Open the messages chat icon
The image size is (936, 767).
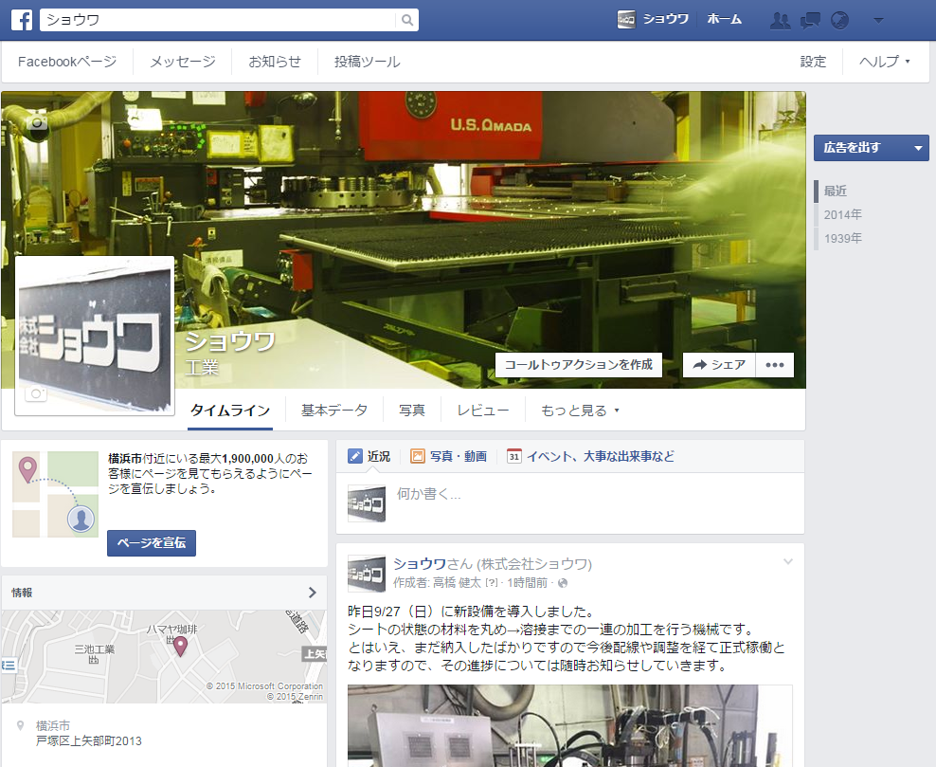click(810, 20)
